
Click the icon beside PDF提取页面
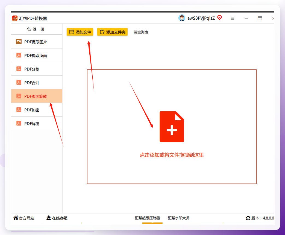tap(19, 55)
